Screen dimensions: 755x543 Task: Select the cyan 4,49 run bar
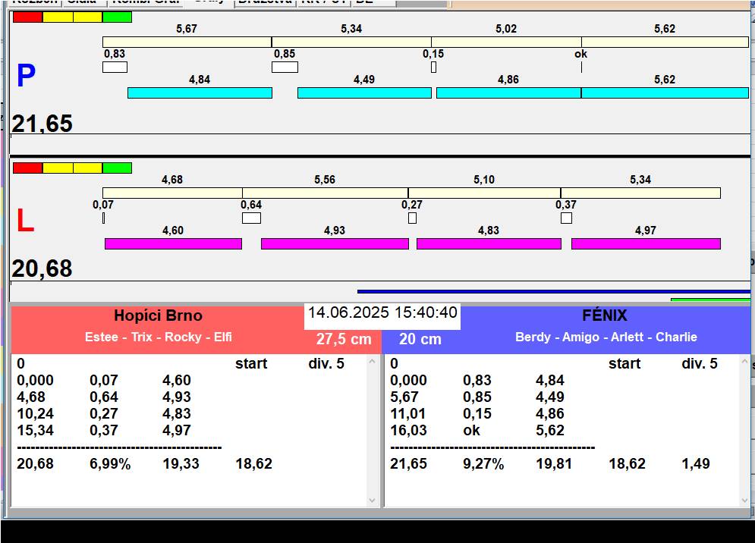click(x=364, y=93)
